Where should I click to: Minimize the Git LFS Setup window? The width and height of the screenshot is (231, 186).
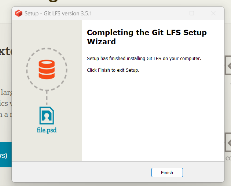(x=170, y=13)
